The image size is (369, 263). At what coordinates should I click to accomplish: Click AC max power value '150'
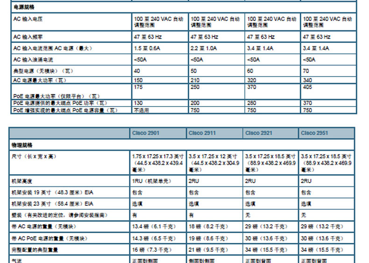click(x=138, y=80)
